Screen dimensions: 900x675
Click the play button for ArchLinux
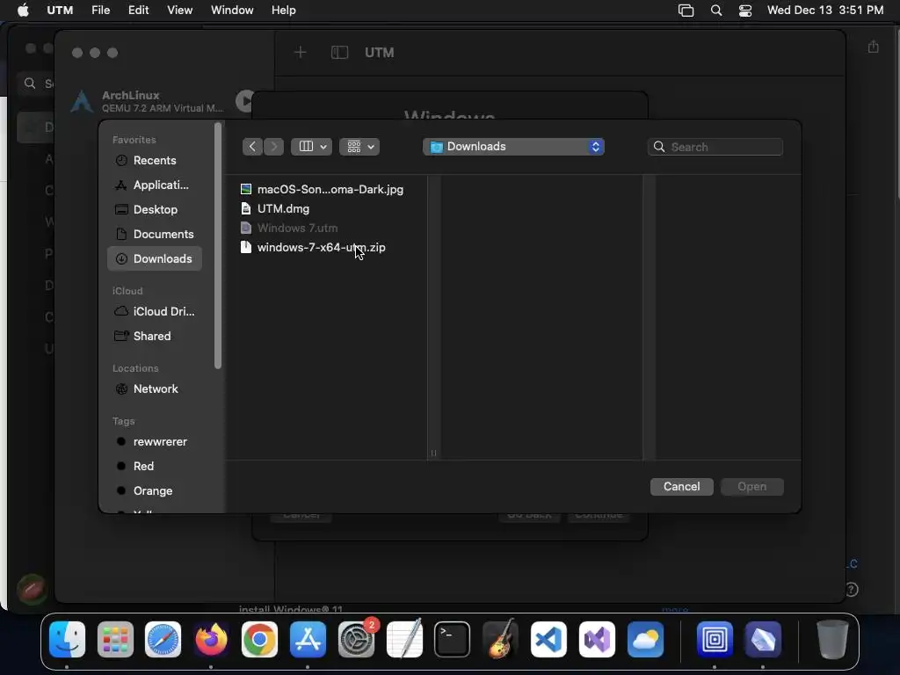pyautogui.click(x=245, y=101)
